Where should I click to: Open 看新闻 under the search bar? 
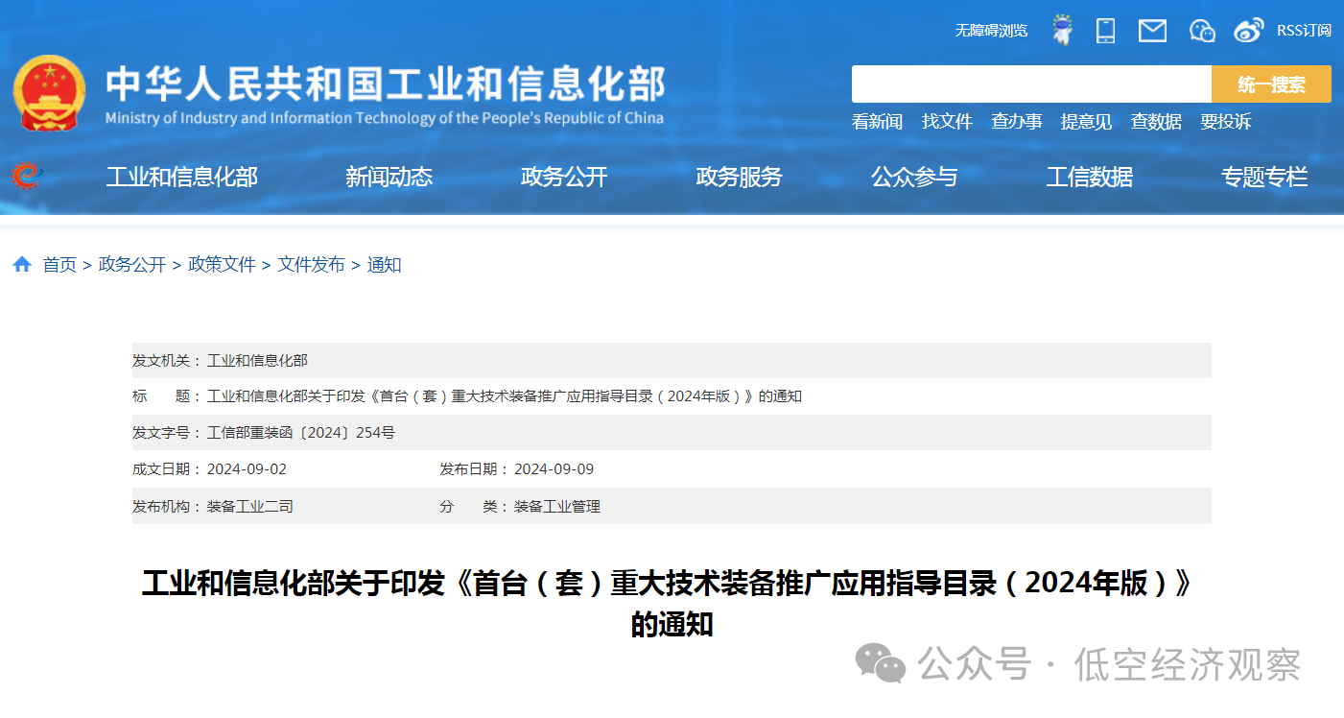876,121
